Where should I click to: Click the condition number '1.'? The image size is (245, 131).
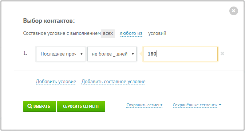point(25,53)
